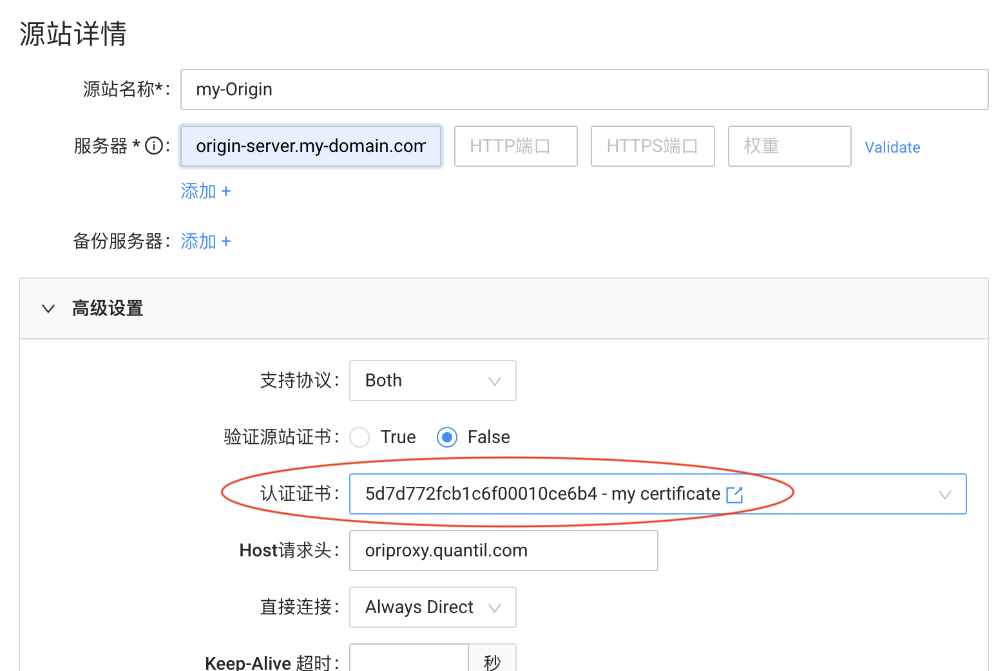
Task: Collapse the 高级设置 section
Action: [x=48, y=308]
